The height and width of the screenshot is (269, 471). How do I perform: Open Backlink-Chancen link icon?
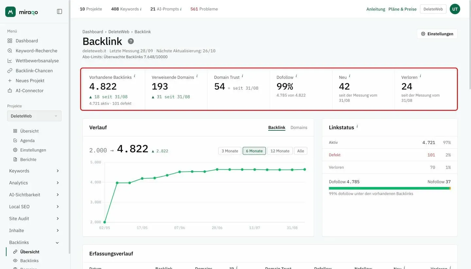click(x=10, y=71)
